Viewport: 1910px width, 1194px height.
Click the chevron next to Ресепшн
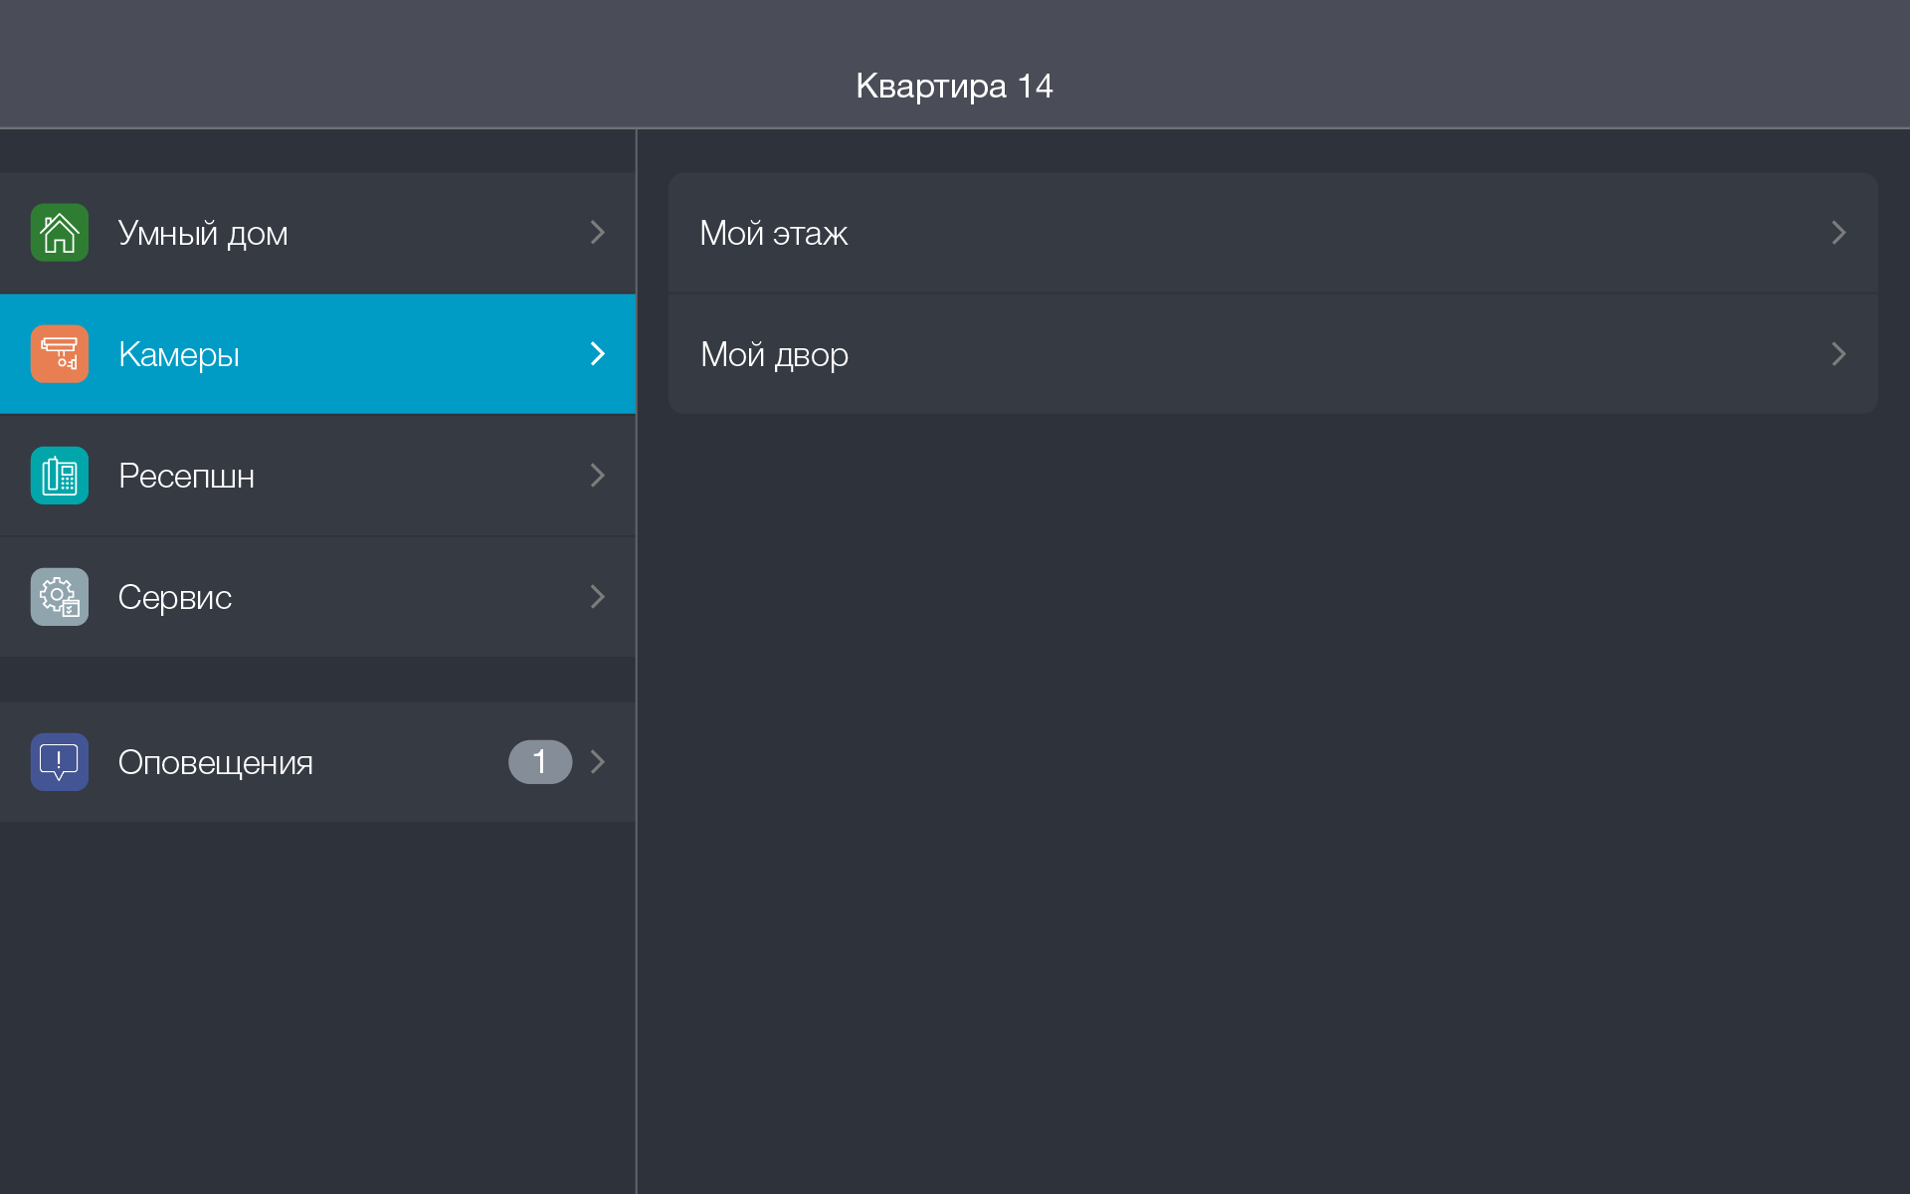coord(597,476)
